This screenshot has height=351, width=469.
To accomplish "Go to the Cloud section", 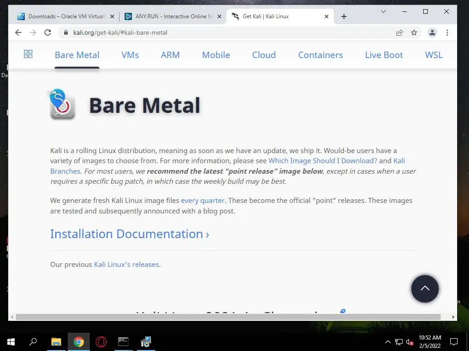I will (264, 55).
